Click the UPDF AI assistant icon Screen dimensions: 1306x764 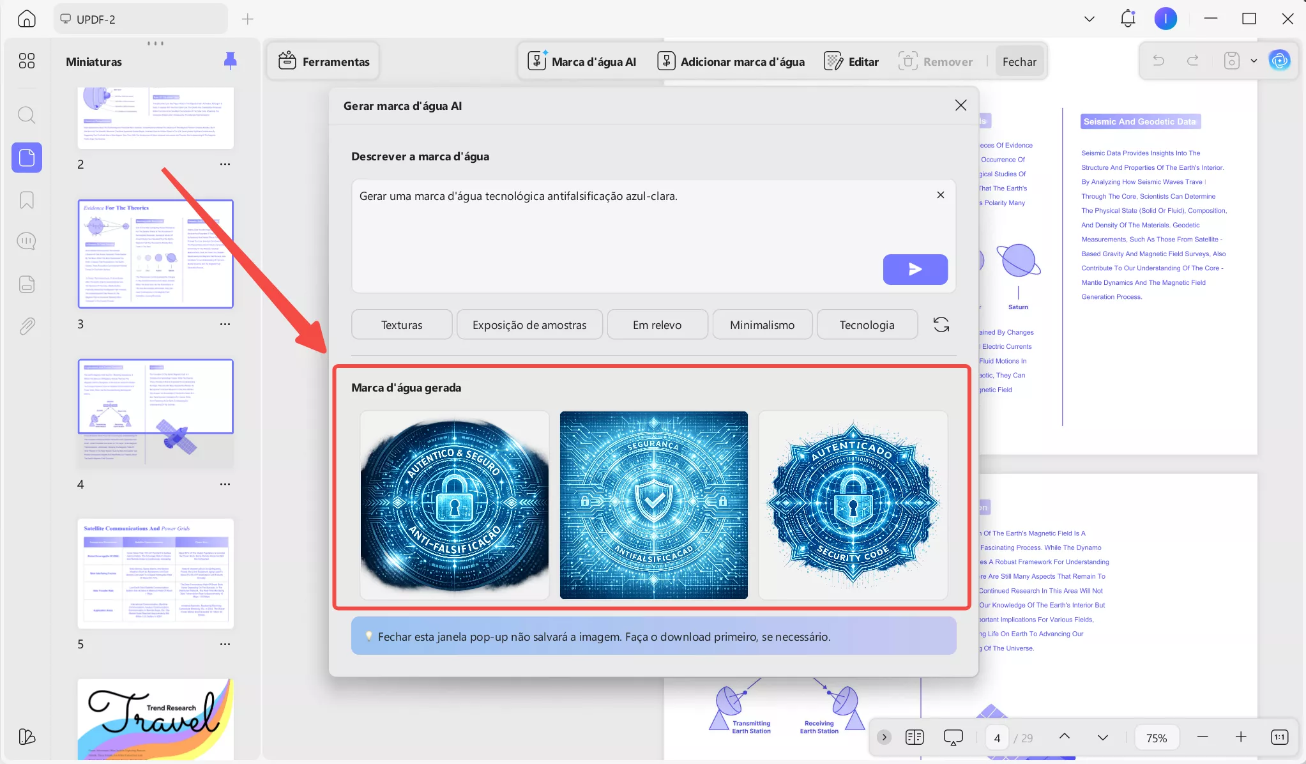click(1279, 61)
